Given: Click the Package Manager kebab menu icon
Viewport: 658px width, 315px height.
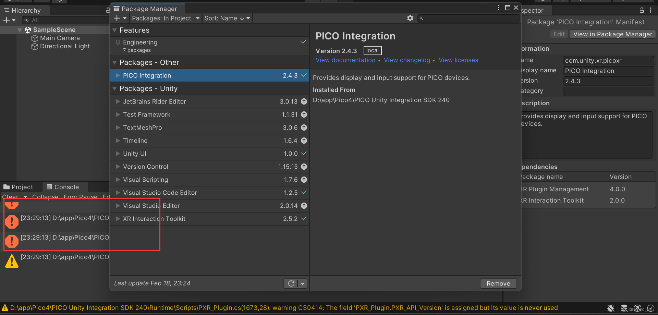Looking at the screenshot, I should click(x=498, y=7).
